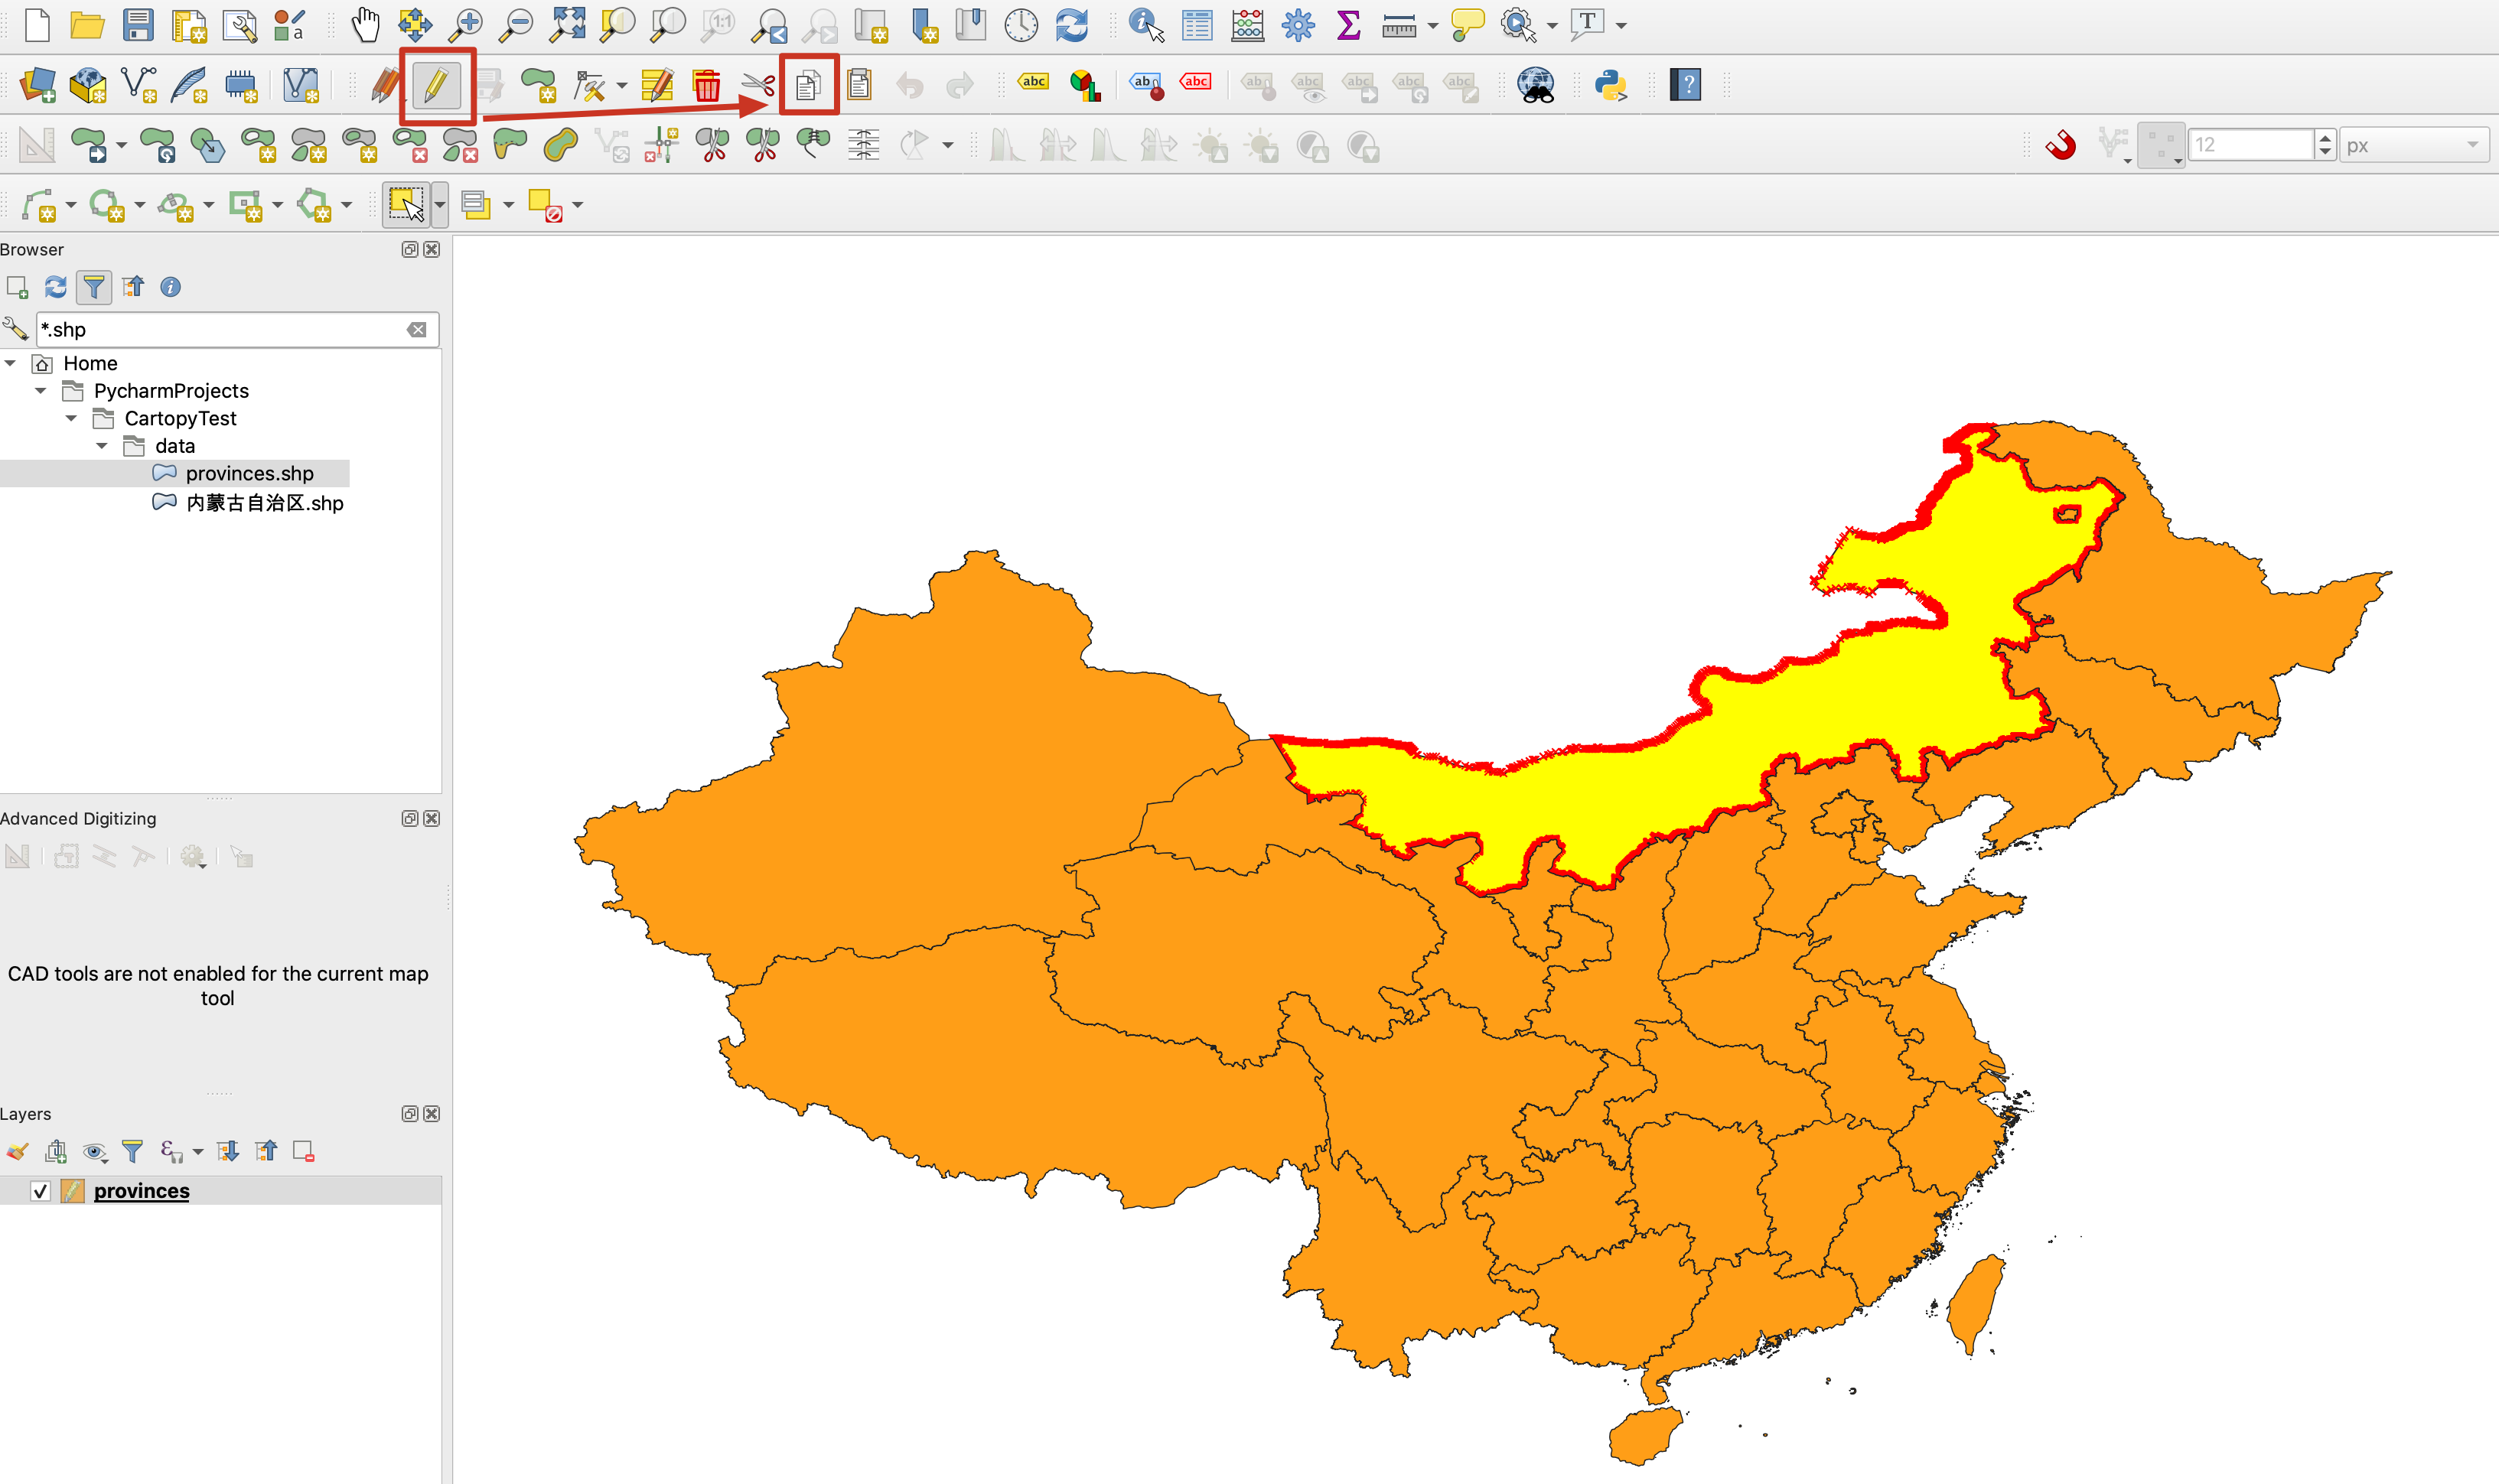Image resolution: width=2499 pixels, height=1484 pixels.
Task: Collapse the PycharmProjects folder
Action: pyautogui.click(x=41, y=391)
